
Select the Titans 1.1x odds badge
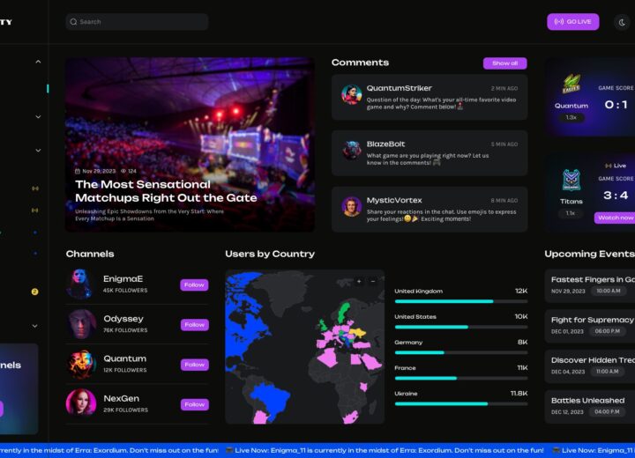point(571,213)
